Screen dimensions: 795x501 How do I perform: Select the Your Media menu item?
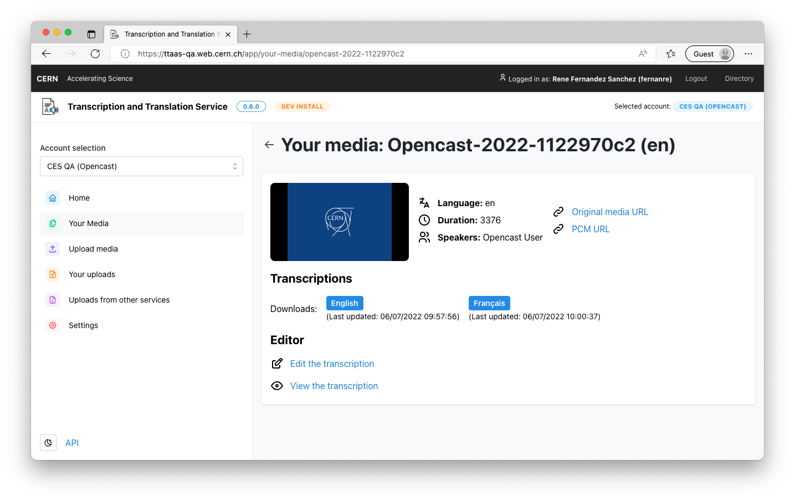pos(142,223)
